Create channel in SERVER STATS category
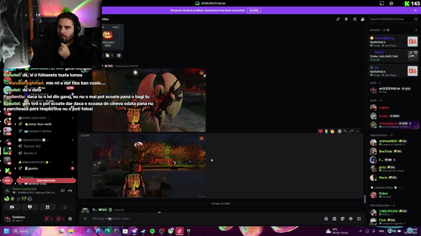This screenshot has height=236, width=421. click(72, 140)
